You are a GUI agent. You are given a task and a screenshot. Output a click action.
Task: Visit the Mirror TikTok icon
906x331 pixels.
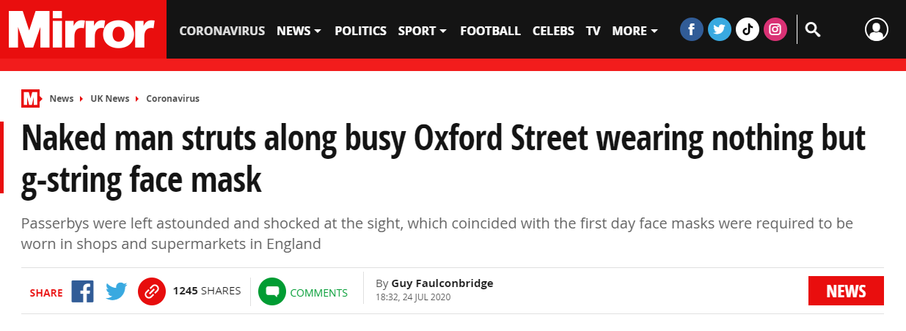[x=747, y=29]
